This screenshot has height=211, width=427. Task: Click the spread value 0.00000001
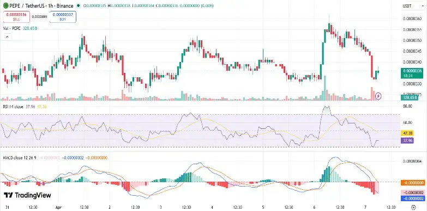pos(39,16)
